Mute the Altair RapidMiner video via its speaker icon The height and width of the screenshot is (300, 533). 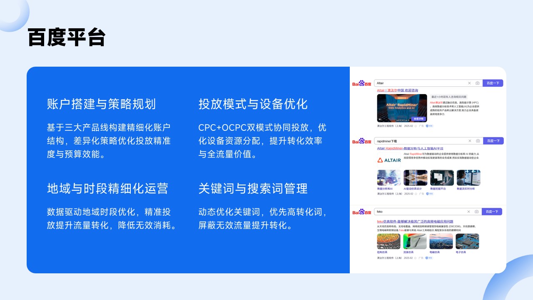click(x=380, y=119)
